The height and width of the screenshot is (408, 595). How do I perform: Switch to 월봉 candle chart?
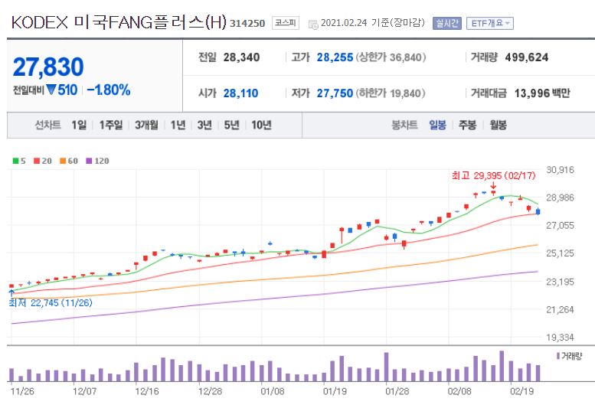click(x=499, y=125)
